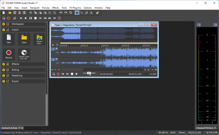Create a new file from the toolbar

[x=4, y=13]
